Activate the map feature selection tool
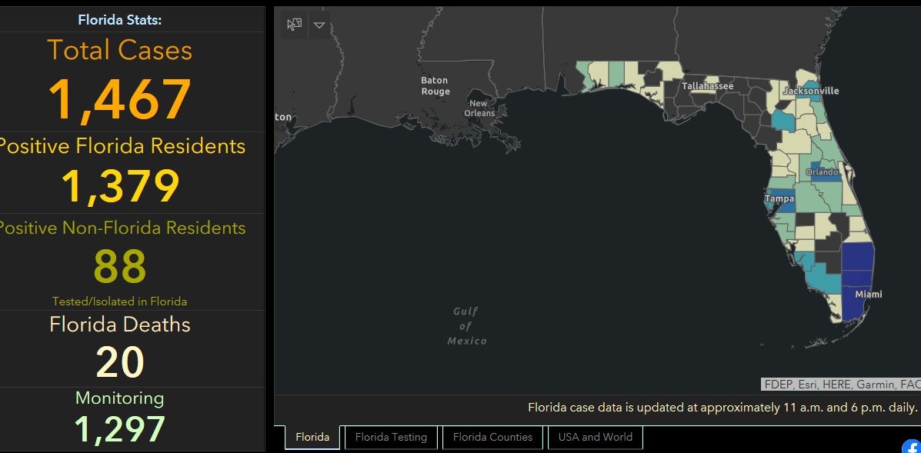The image size is (921, 453). 294,25
